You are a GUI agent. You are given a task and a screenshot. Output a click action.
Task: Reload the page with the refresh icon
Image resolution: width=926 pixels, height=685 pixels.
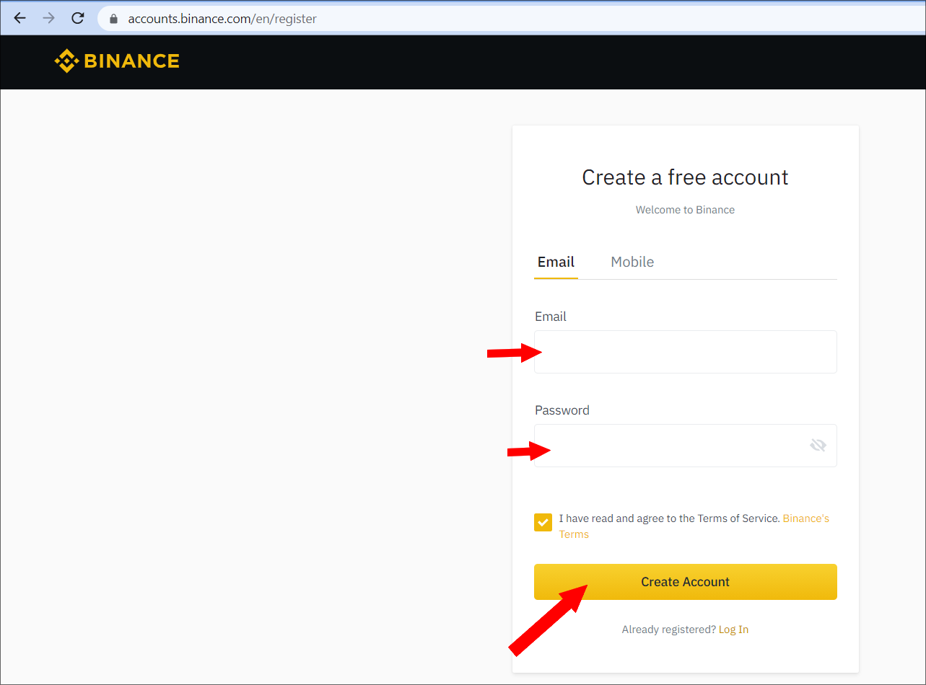[78, 18]
